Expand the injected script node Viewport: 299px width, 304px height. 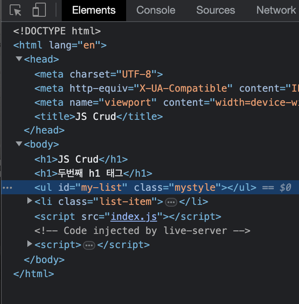pyautogui.click(x=29, y=244)
